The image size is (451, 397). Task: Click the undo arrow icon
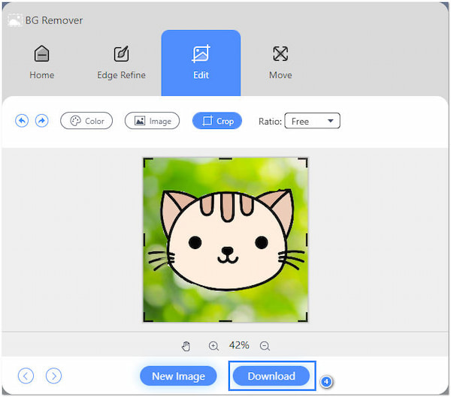[x=22, y=121]
